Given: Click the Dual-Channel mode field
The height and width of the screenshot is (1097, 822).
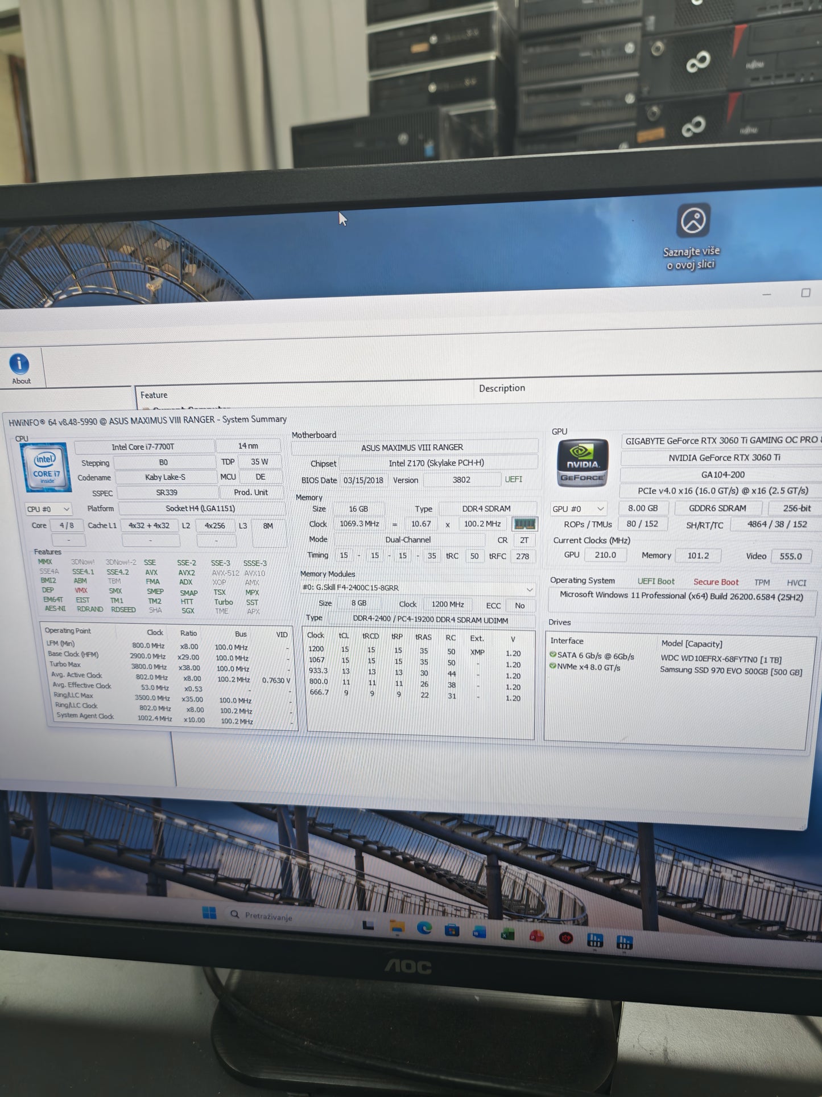Looking at the screenshot, I should pyautogui.click(x=409, y=539).
